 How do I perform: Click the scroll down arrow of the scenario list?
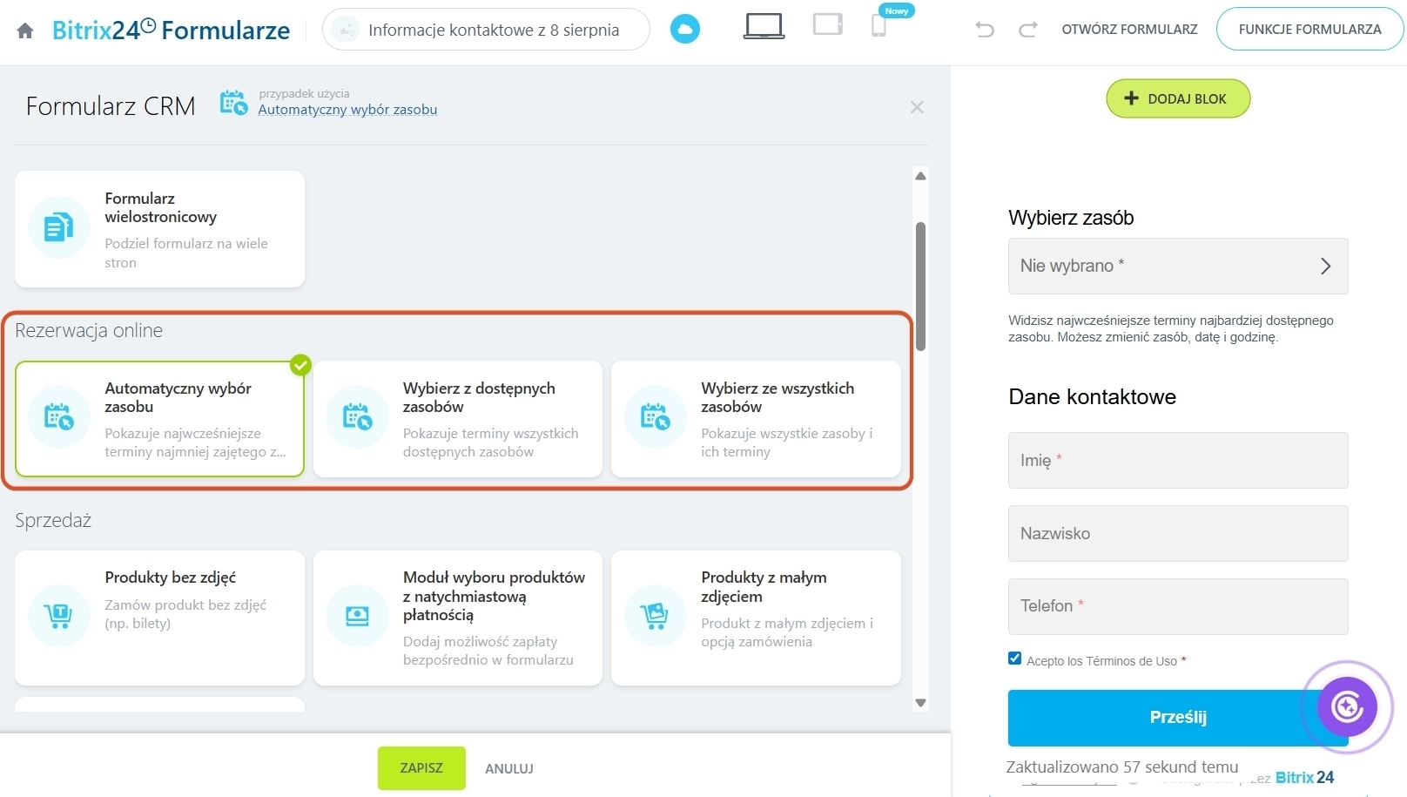point(920,703)
